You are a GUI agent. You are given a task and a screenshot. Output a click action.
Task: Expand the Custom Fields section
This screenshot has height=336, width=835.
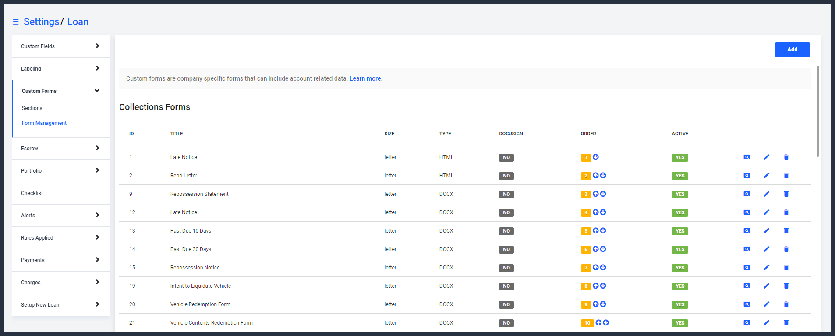coord(61,46)
